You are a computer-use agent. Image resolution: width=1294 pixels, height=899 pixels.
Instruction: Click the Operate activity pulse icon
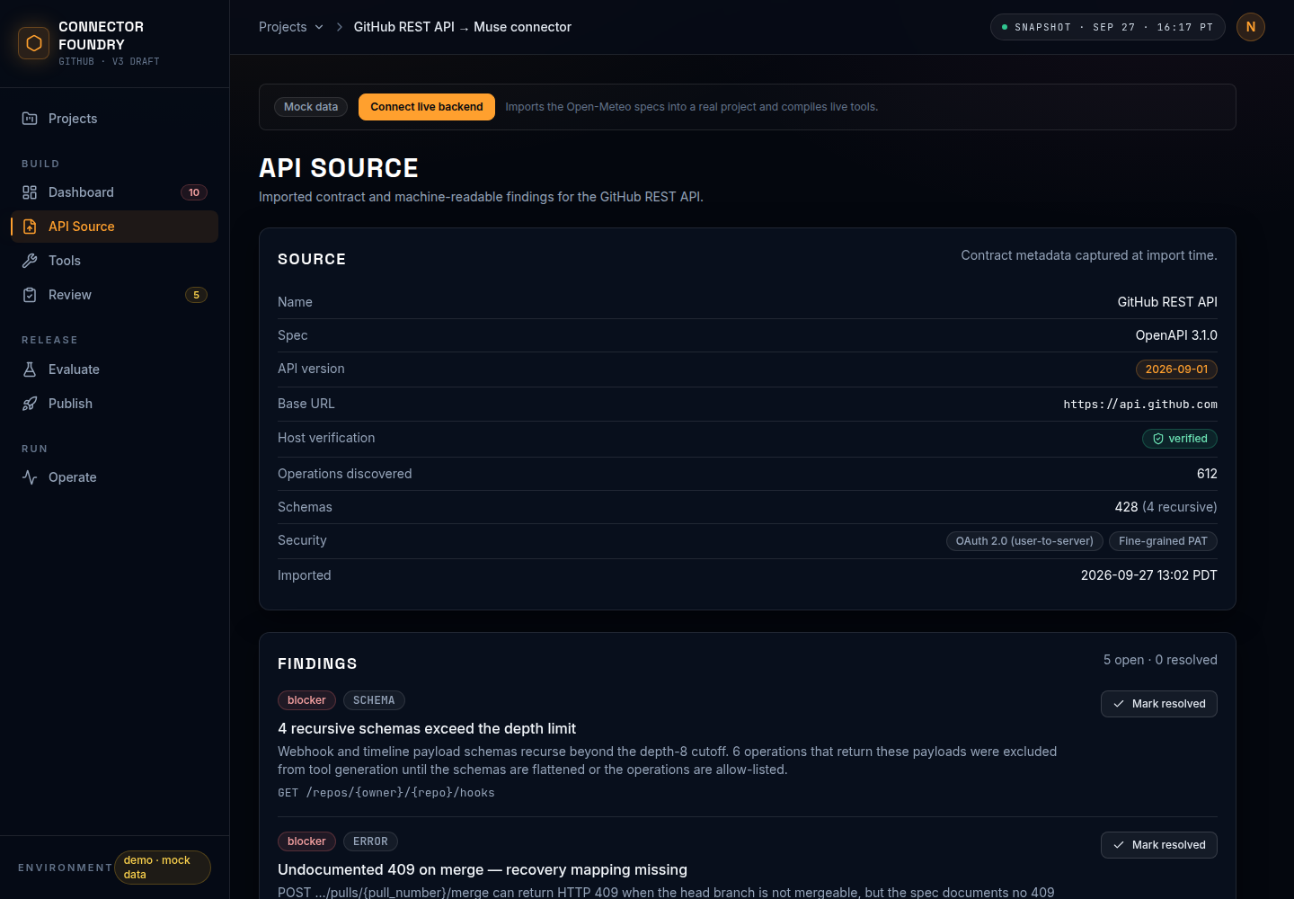pos(30,477)
